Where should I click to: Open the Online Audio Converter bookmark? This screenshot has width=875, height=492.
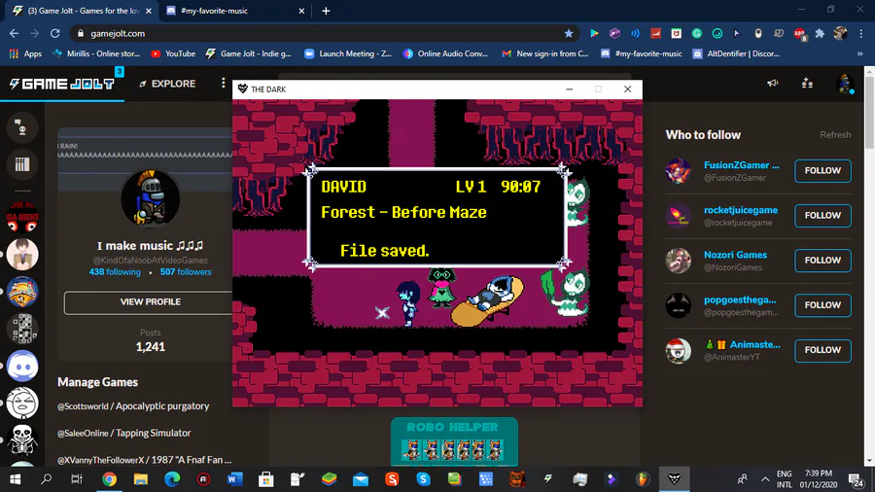coord(445,53)
